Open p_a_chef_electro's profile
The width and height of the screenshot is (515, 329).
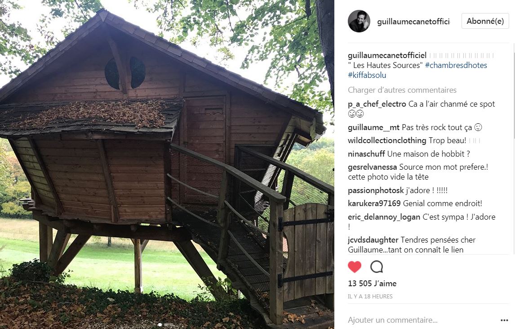pos(377,104)
